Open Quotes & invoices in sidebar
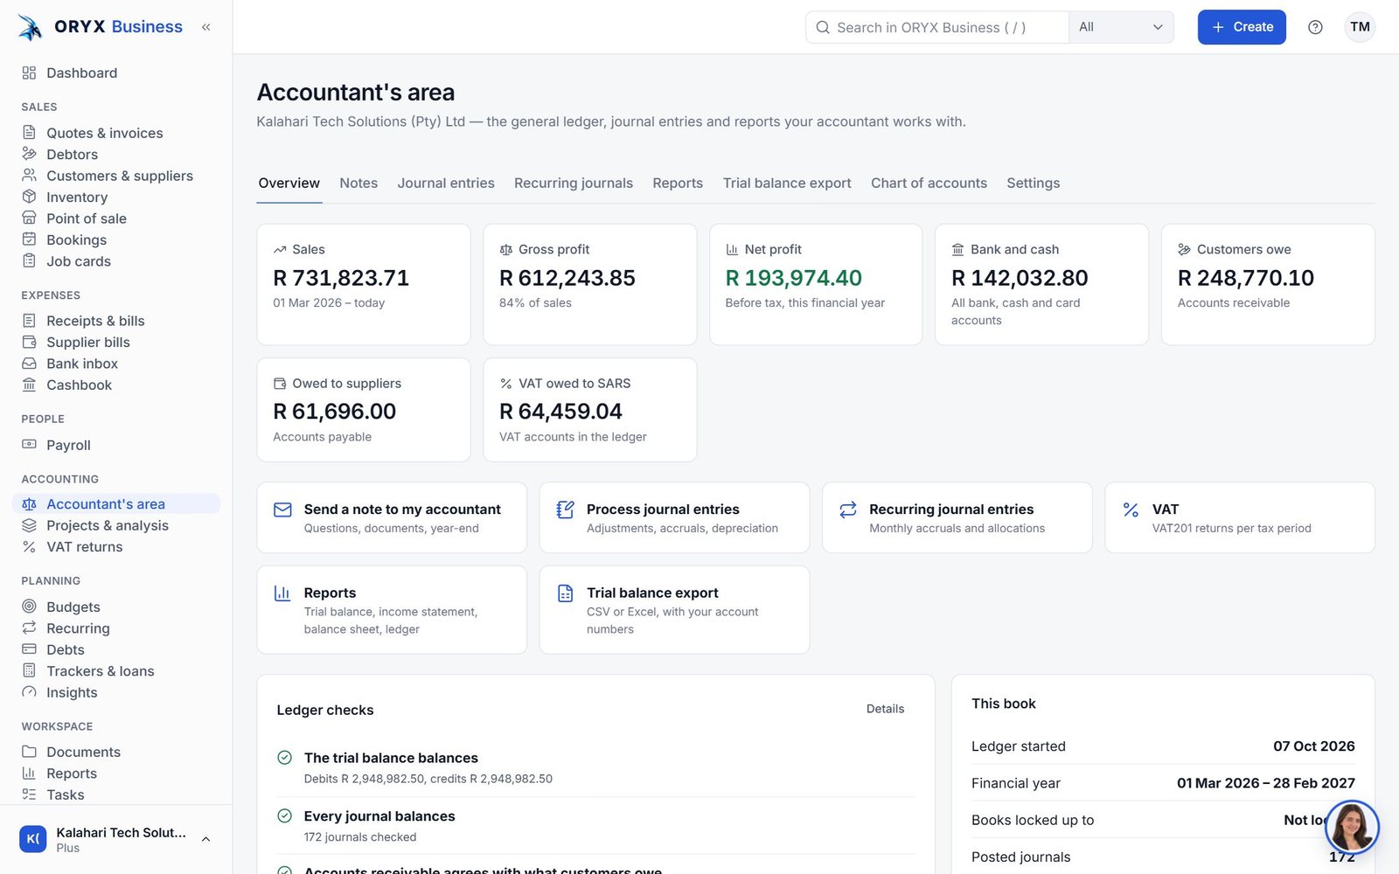1399x874 pixels. [116, 133]
